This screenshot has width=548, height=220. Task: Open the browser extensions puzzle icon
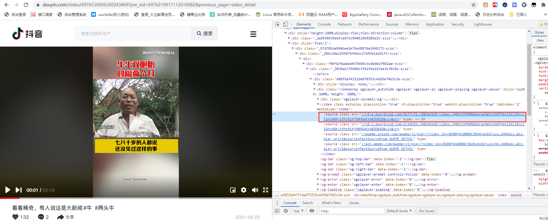(x=543, y=5)
